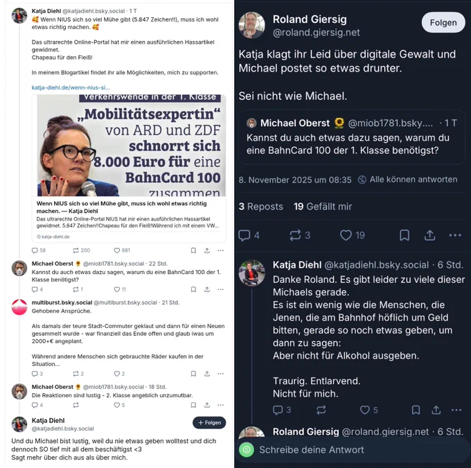View the 3 Reposts list
Image resolution: width=471 pixels, height=468 pixels.
[x=260, y=207]
